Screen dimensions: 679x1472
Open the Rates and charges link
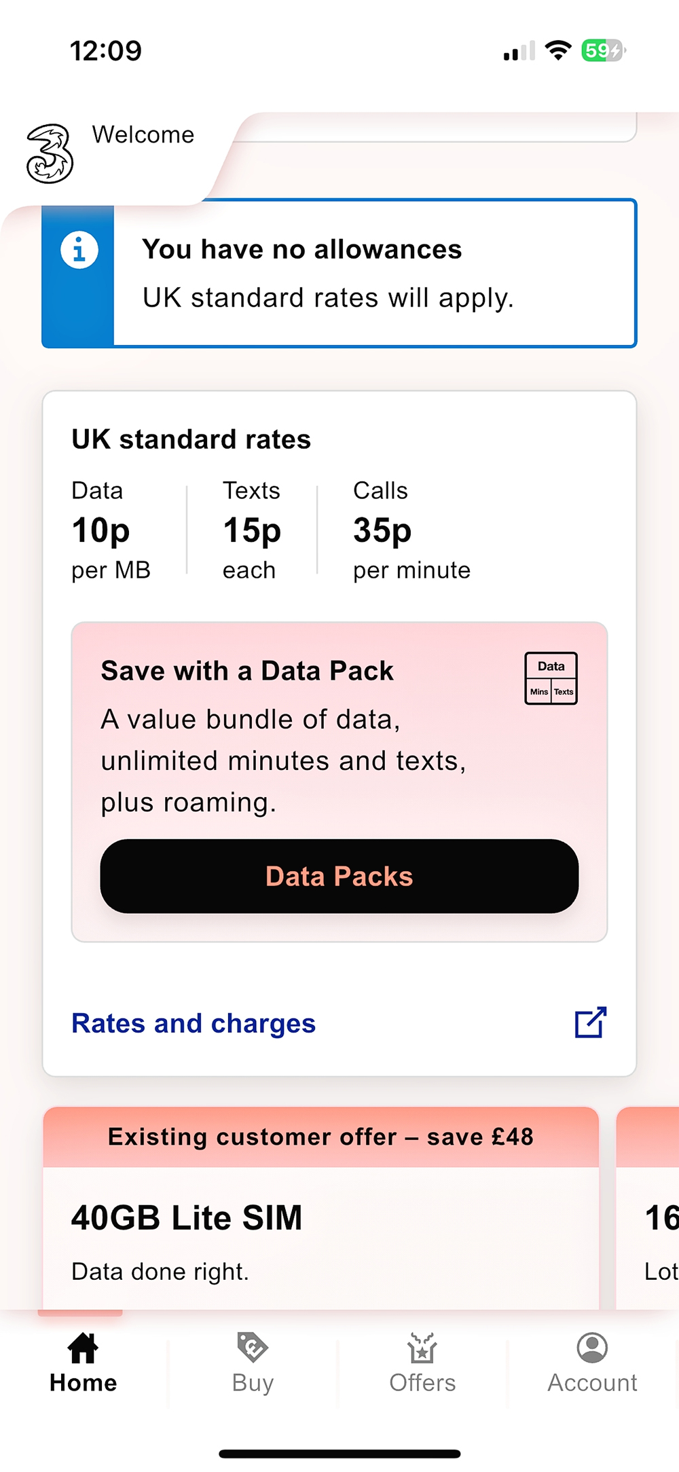194,1023
